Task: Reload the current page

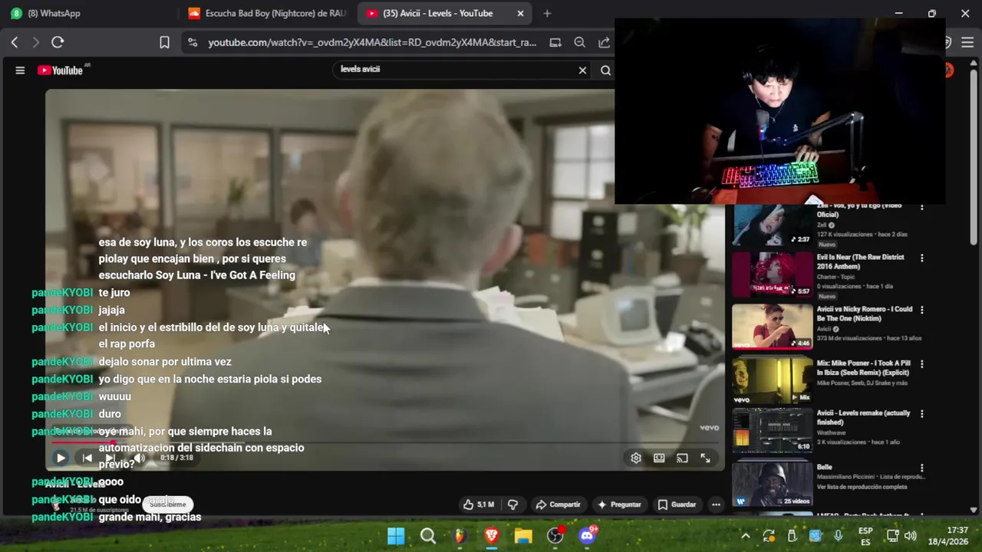Action: click(58, 42)
